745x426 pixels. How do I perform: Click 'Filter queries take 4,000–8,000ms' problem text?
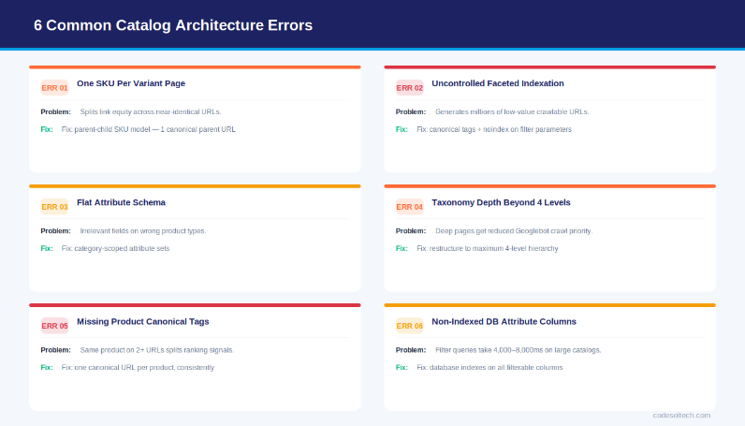point(519,350)
